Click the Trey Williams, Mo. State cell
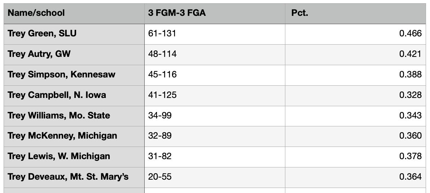Viewport: 430px width, 193px height. (74, 116)
